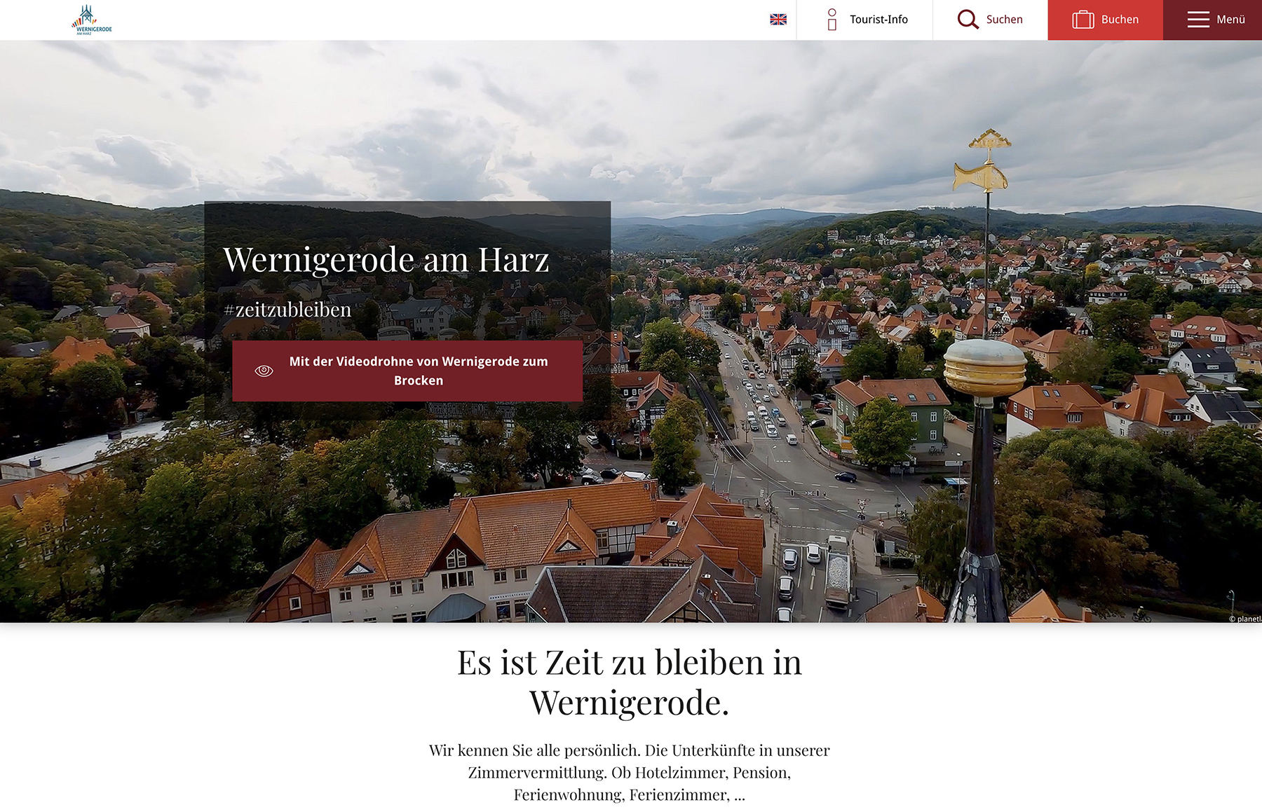Viewport: 1262px width, 812px height.
Task: Expand the Menü label at top right
Action: pyautogui.click(x=1230, y=20)
